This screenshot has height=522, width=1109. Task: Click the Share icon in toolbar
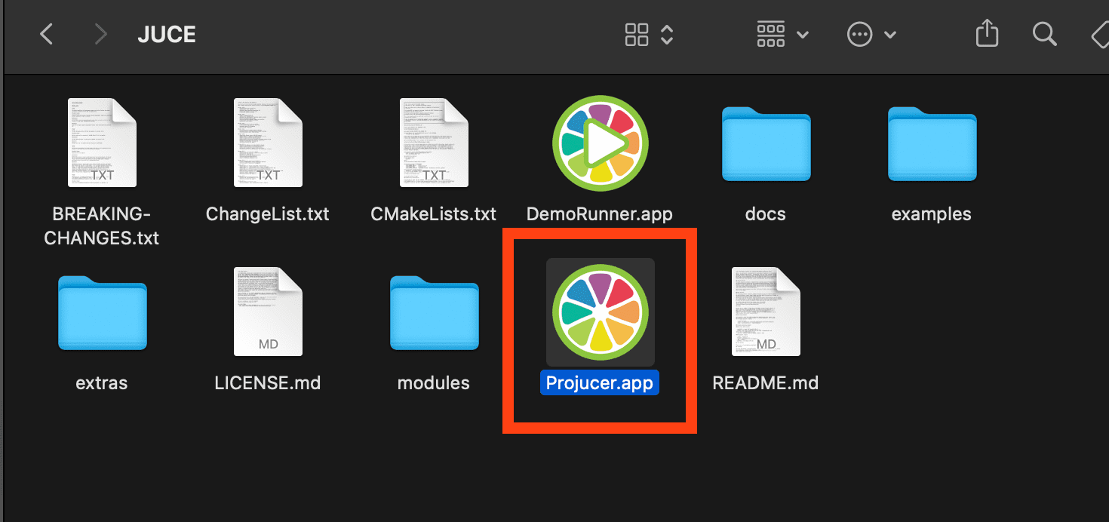point(987,34)
